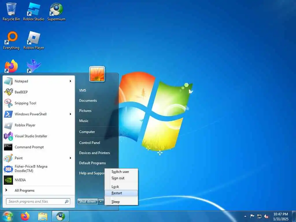296x222 pixels.
Task: Open Help and Support
Action: coord(92,173)
